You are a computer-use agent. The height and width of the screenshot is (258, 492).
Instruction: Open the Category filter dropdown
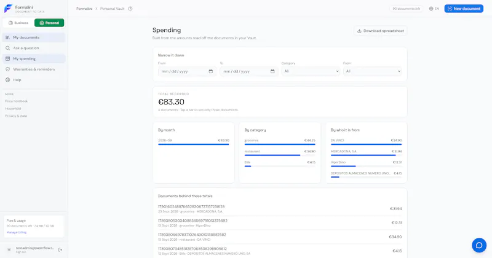coord(311,71)
